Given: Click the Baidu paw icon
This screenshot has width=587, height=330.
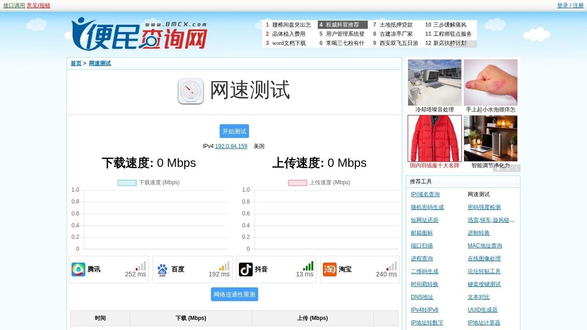Looking at the screenshot, I should (162, 269).
